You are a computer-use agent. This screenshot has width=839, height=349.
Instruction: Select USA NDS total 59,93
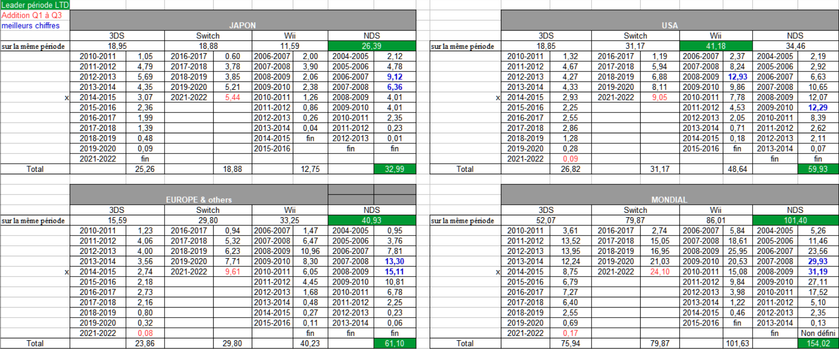coord(818,169)
